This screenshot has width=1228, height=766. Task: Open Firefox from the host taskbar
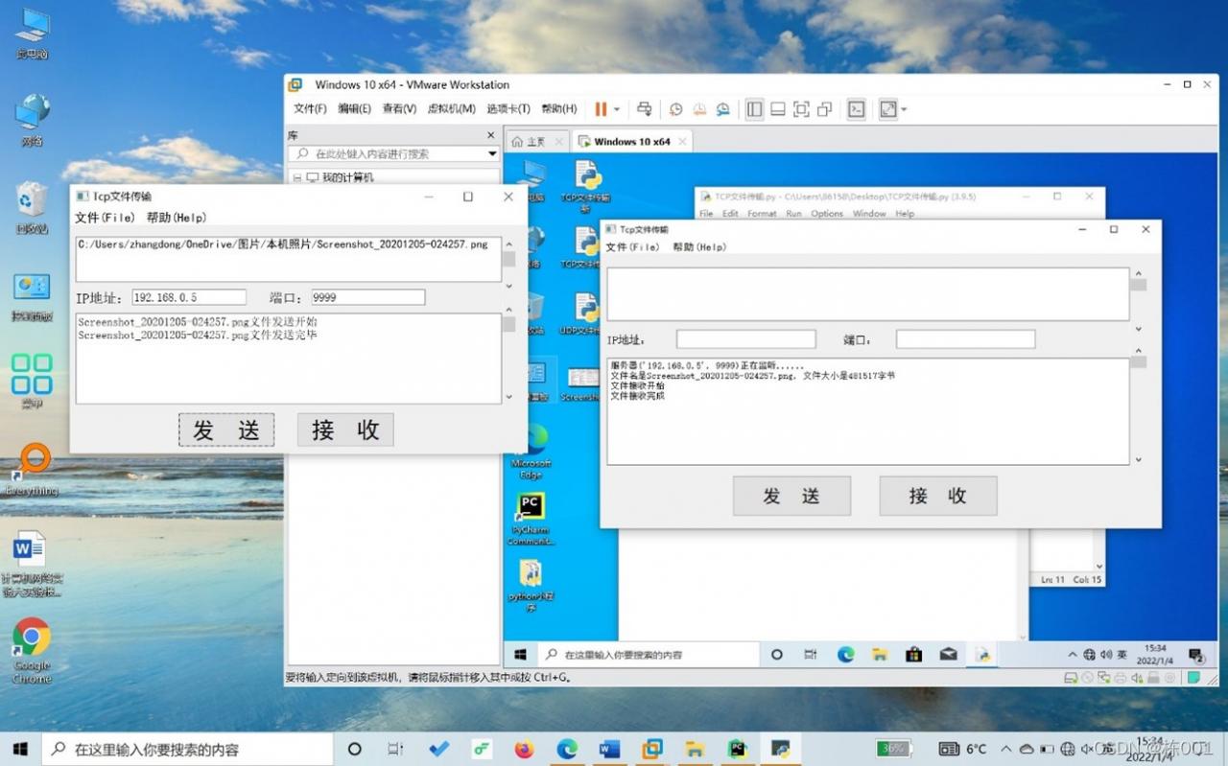click(x=524, y=749)
